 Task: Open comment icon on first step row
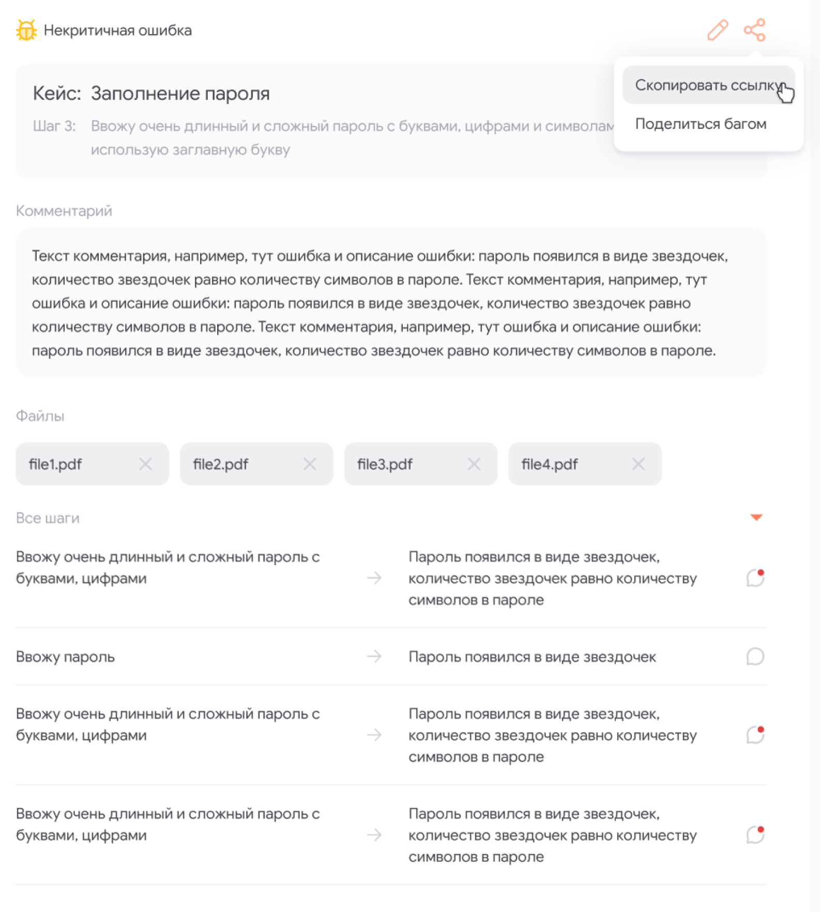[x=755, y=577]
